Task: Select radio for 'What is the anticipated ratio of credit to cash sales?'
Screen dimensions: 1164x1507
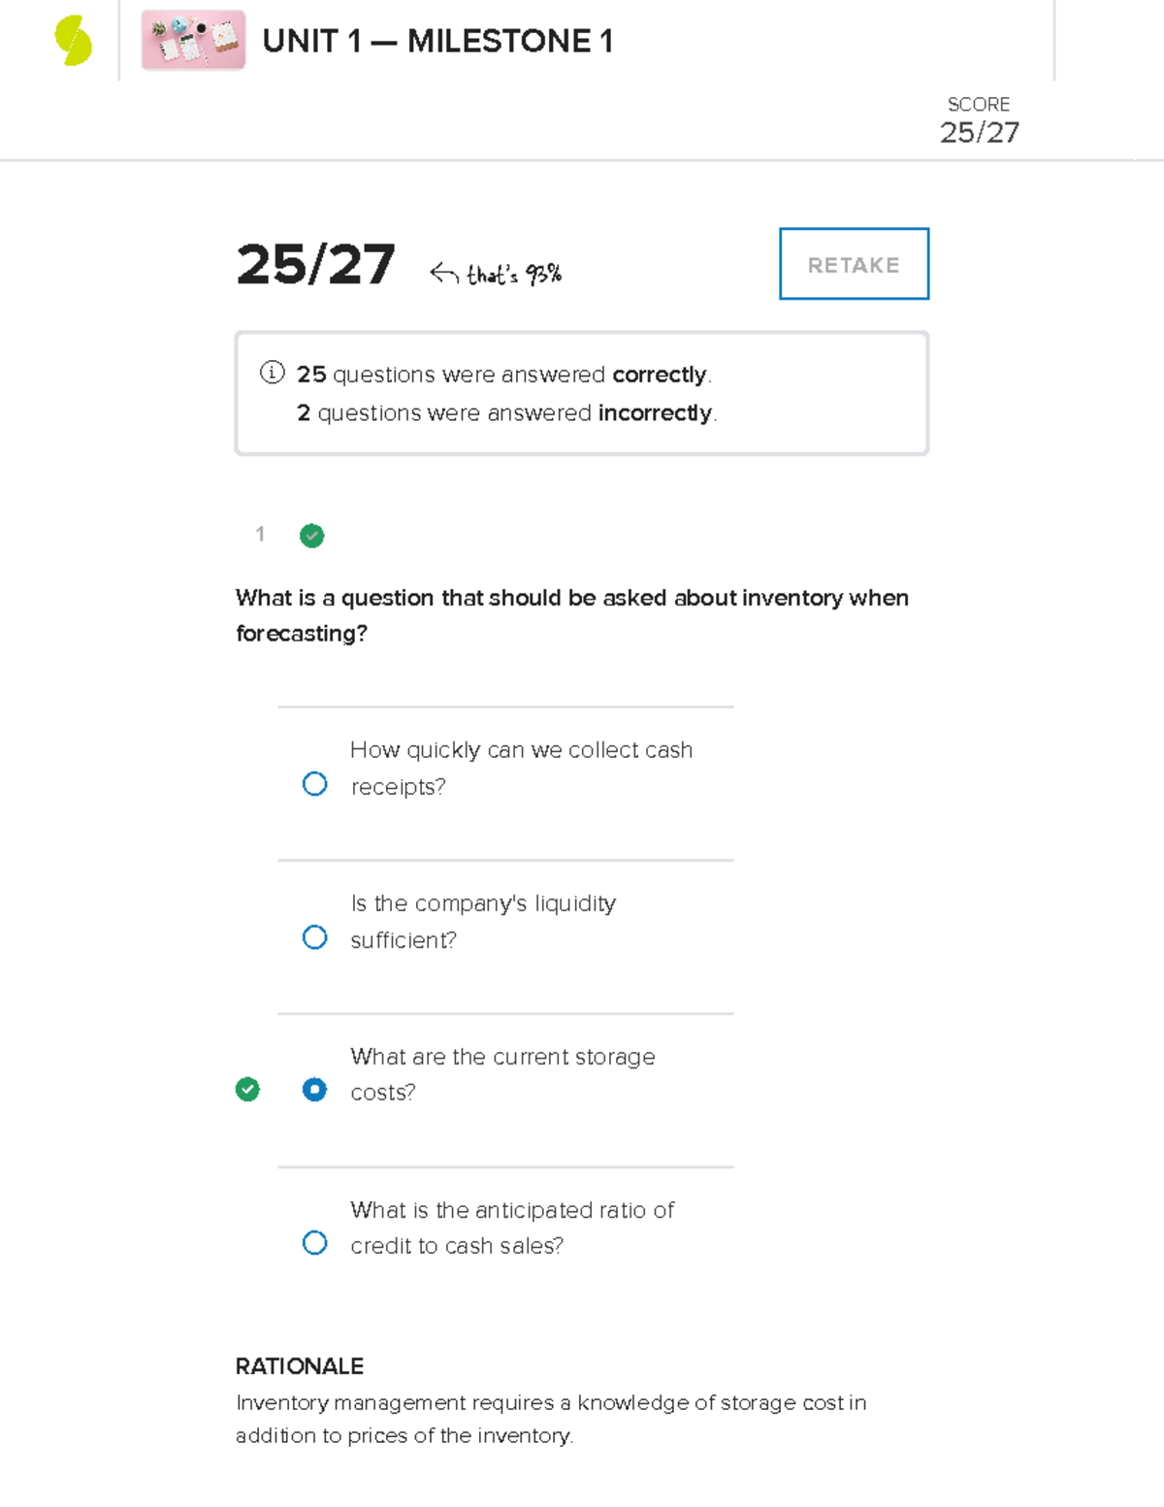Action: pyautogui.click(x=315, y=1242)
